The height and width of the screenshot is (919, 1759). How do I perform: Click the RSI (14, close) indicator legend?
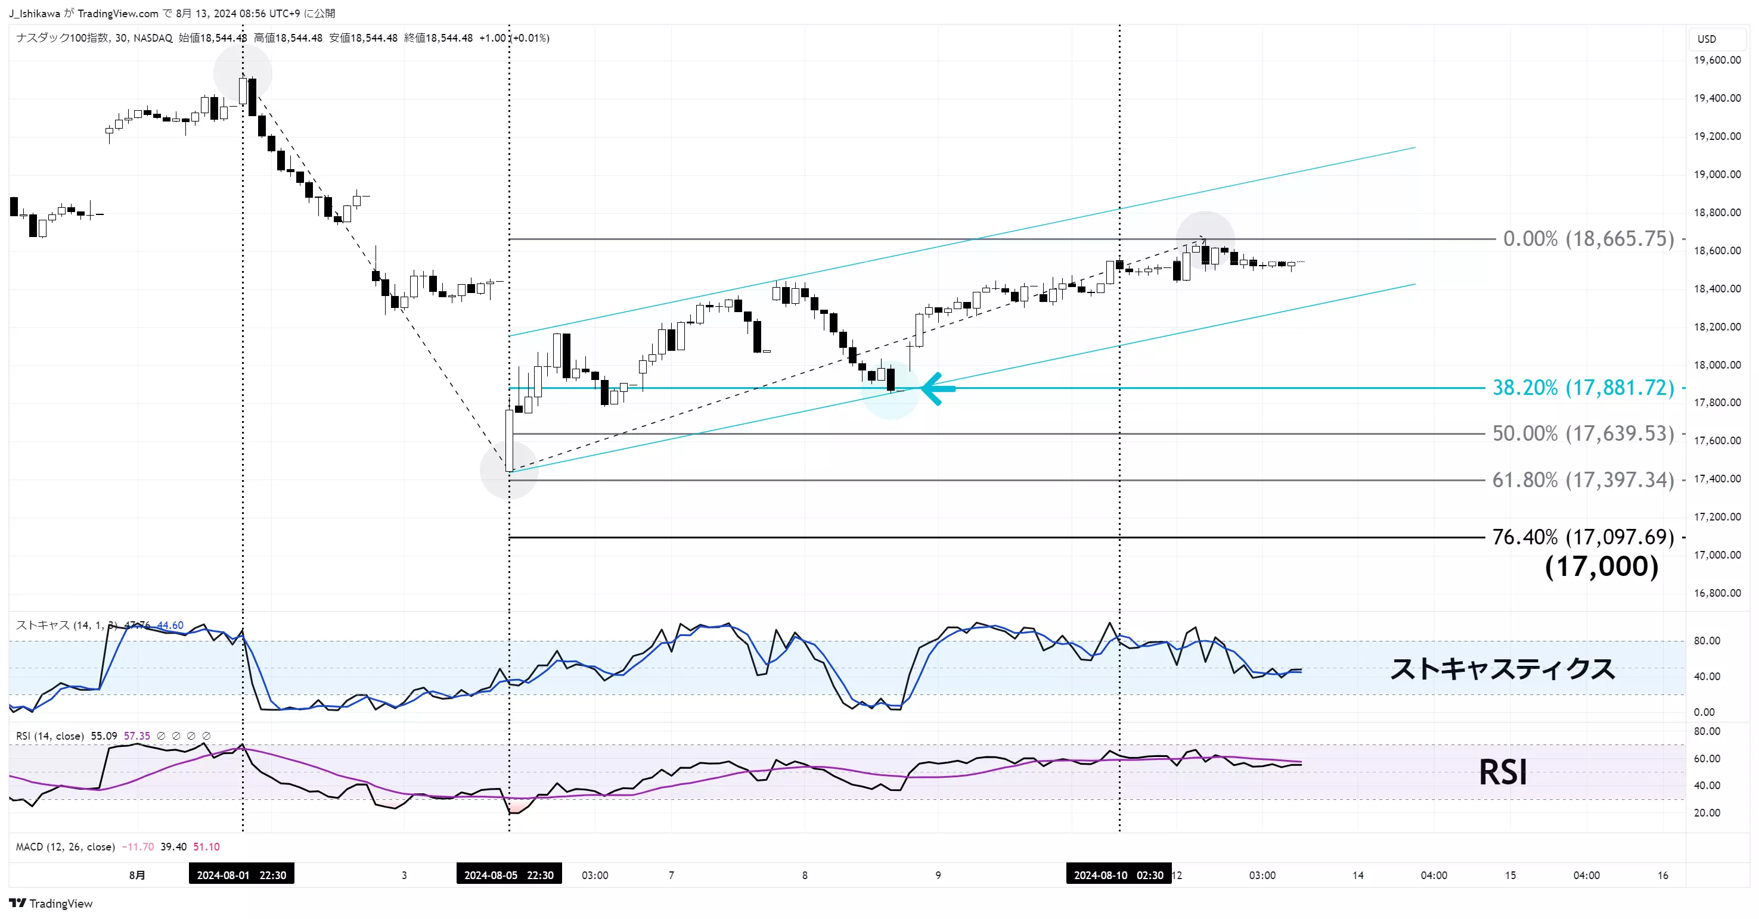pyautogui.click(x=50, y=736)
